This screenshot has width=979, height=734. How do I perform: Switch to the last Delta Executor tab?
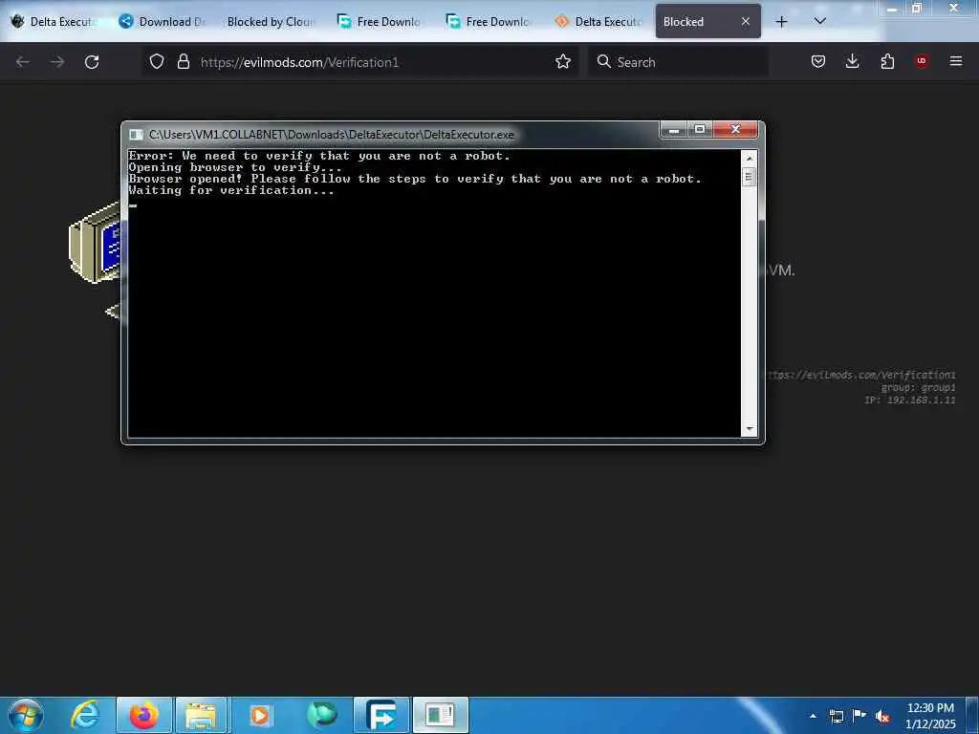(598, 21)
